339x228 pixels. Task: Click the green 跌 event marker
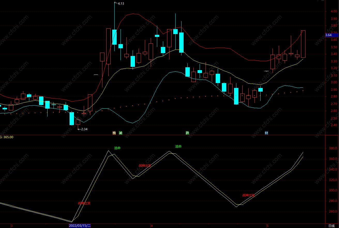point(187,133)
